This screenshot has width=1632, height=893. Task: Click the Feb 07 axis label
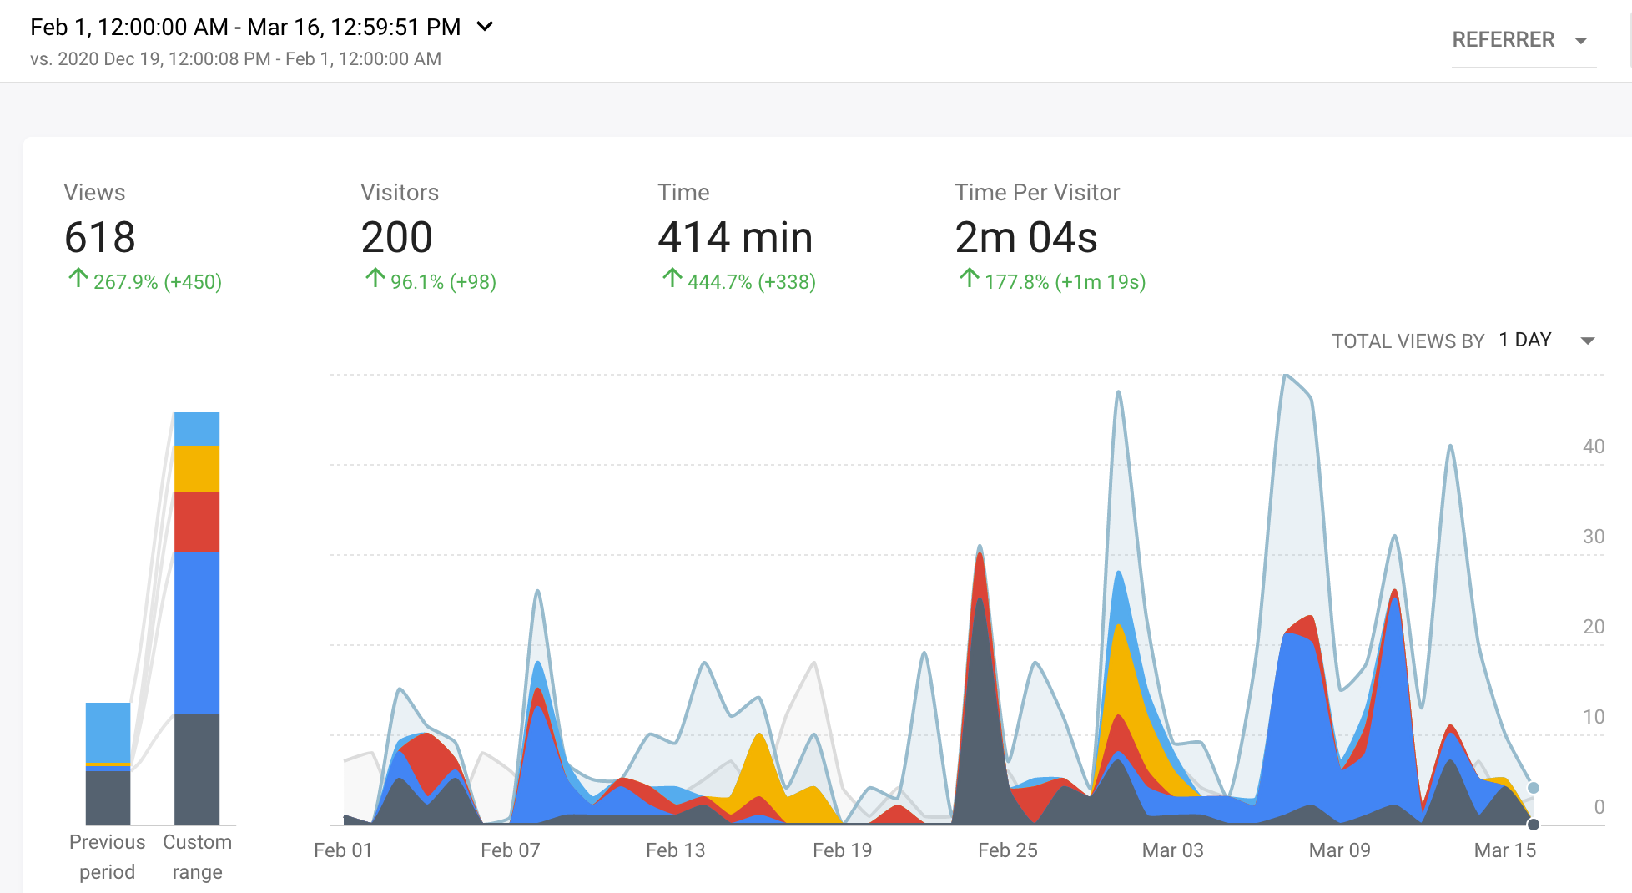click(x=511, y=850)
